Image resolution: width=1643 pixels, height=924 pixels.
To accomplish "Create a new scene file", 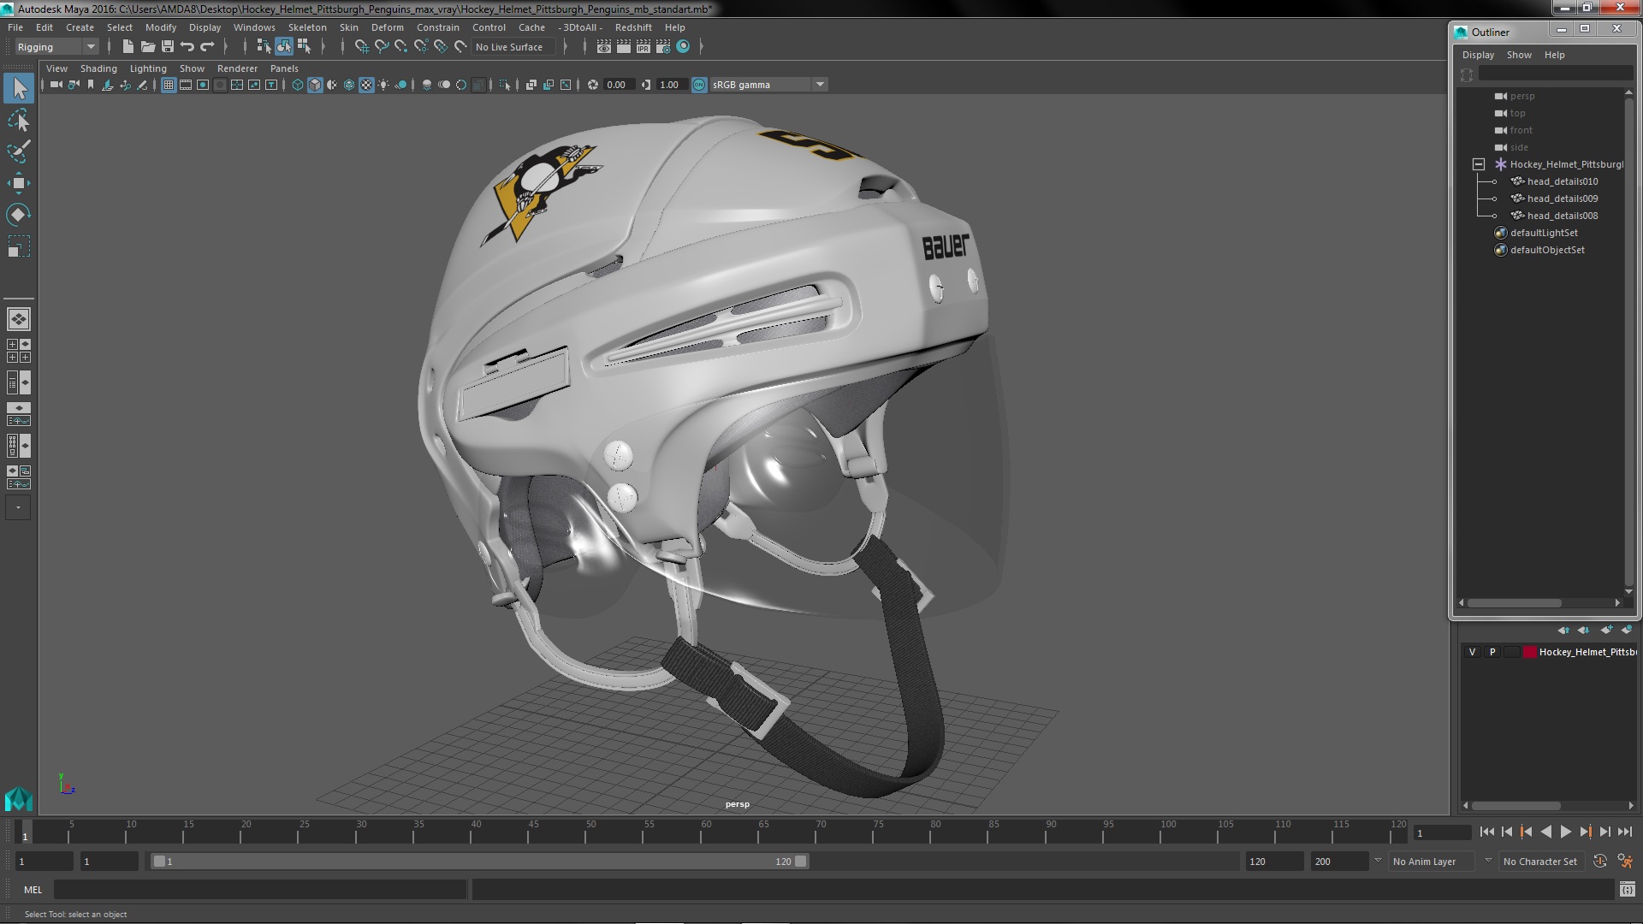I will tap(128, 46).
